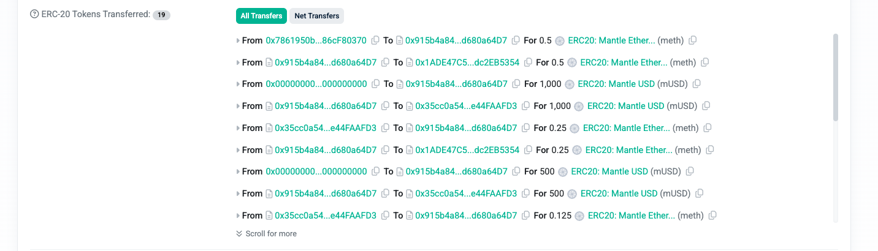Select the All Transfers tab

(261, 16)
